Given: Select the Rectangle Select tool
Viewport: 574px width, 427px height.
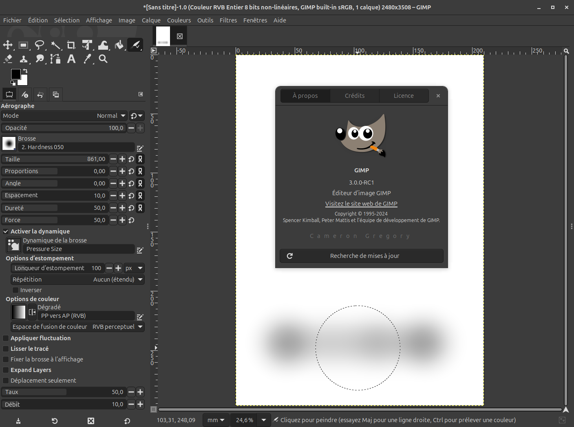Looking at the screenshot, I should [24, 45].
